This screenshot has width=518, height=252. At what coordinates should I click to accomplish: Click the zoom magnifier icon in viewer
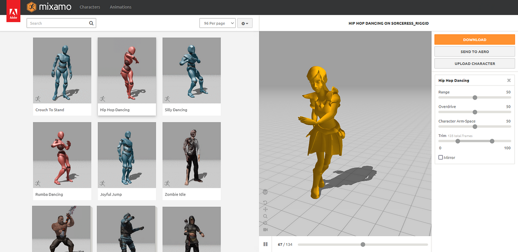click(265, 216)
